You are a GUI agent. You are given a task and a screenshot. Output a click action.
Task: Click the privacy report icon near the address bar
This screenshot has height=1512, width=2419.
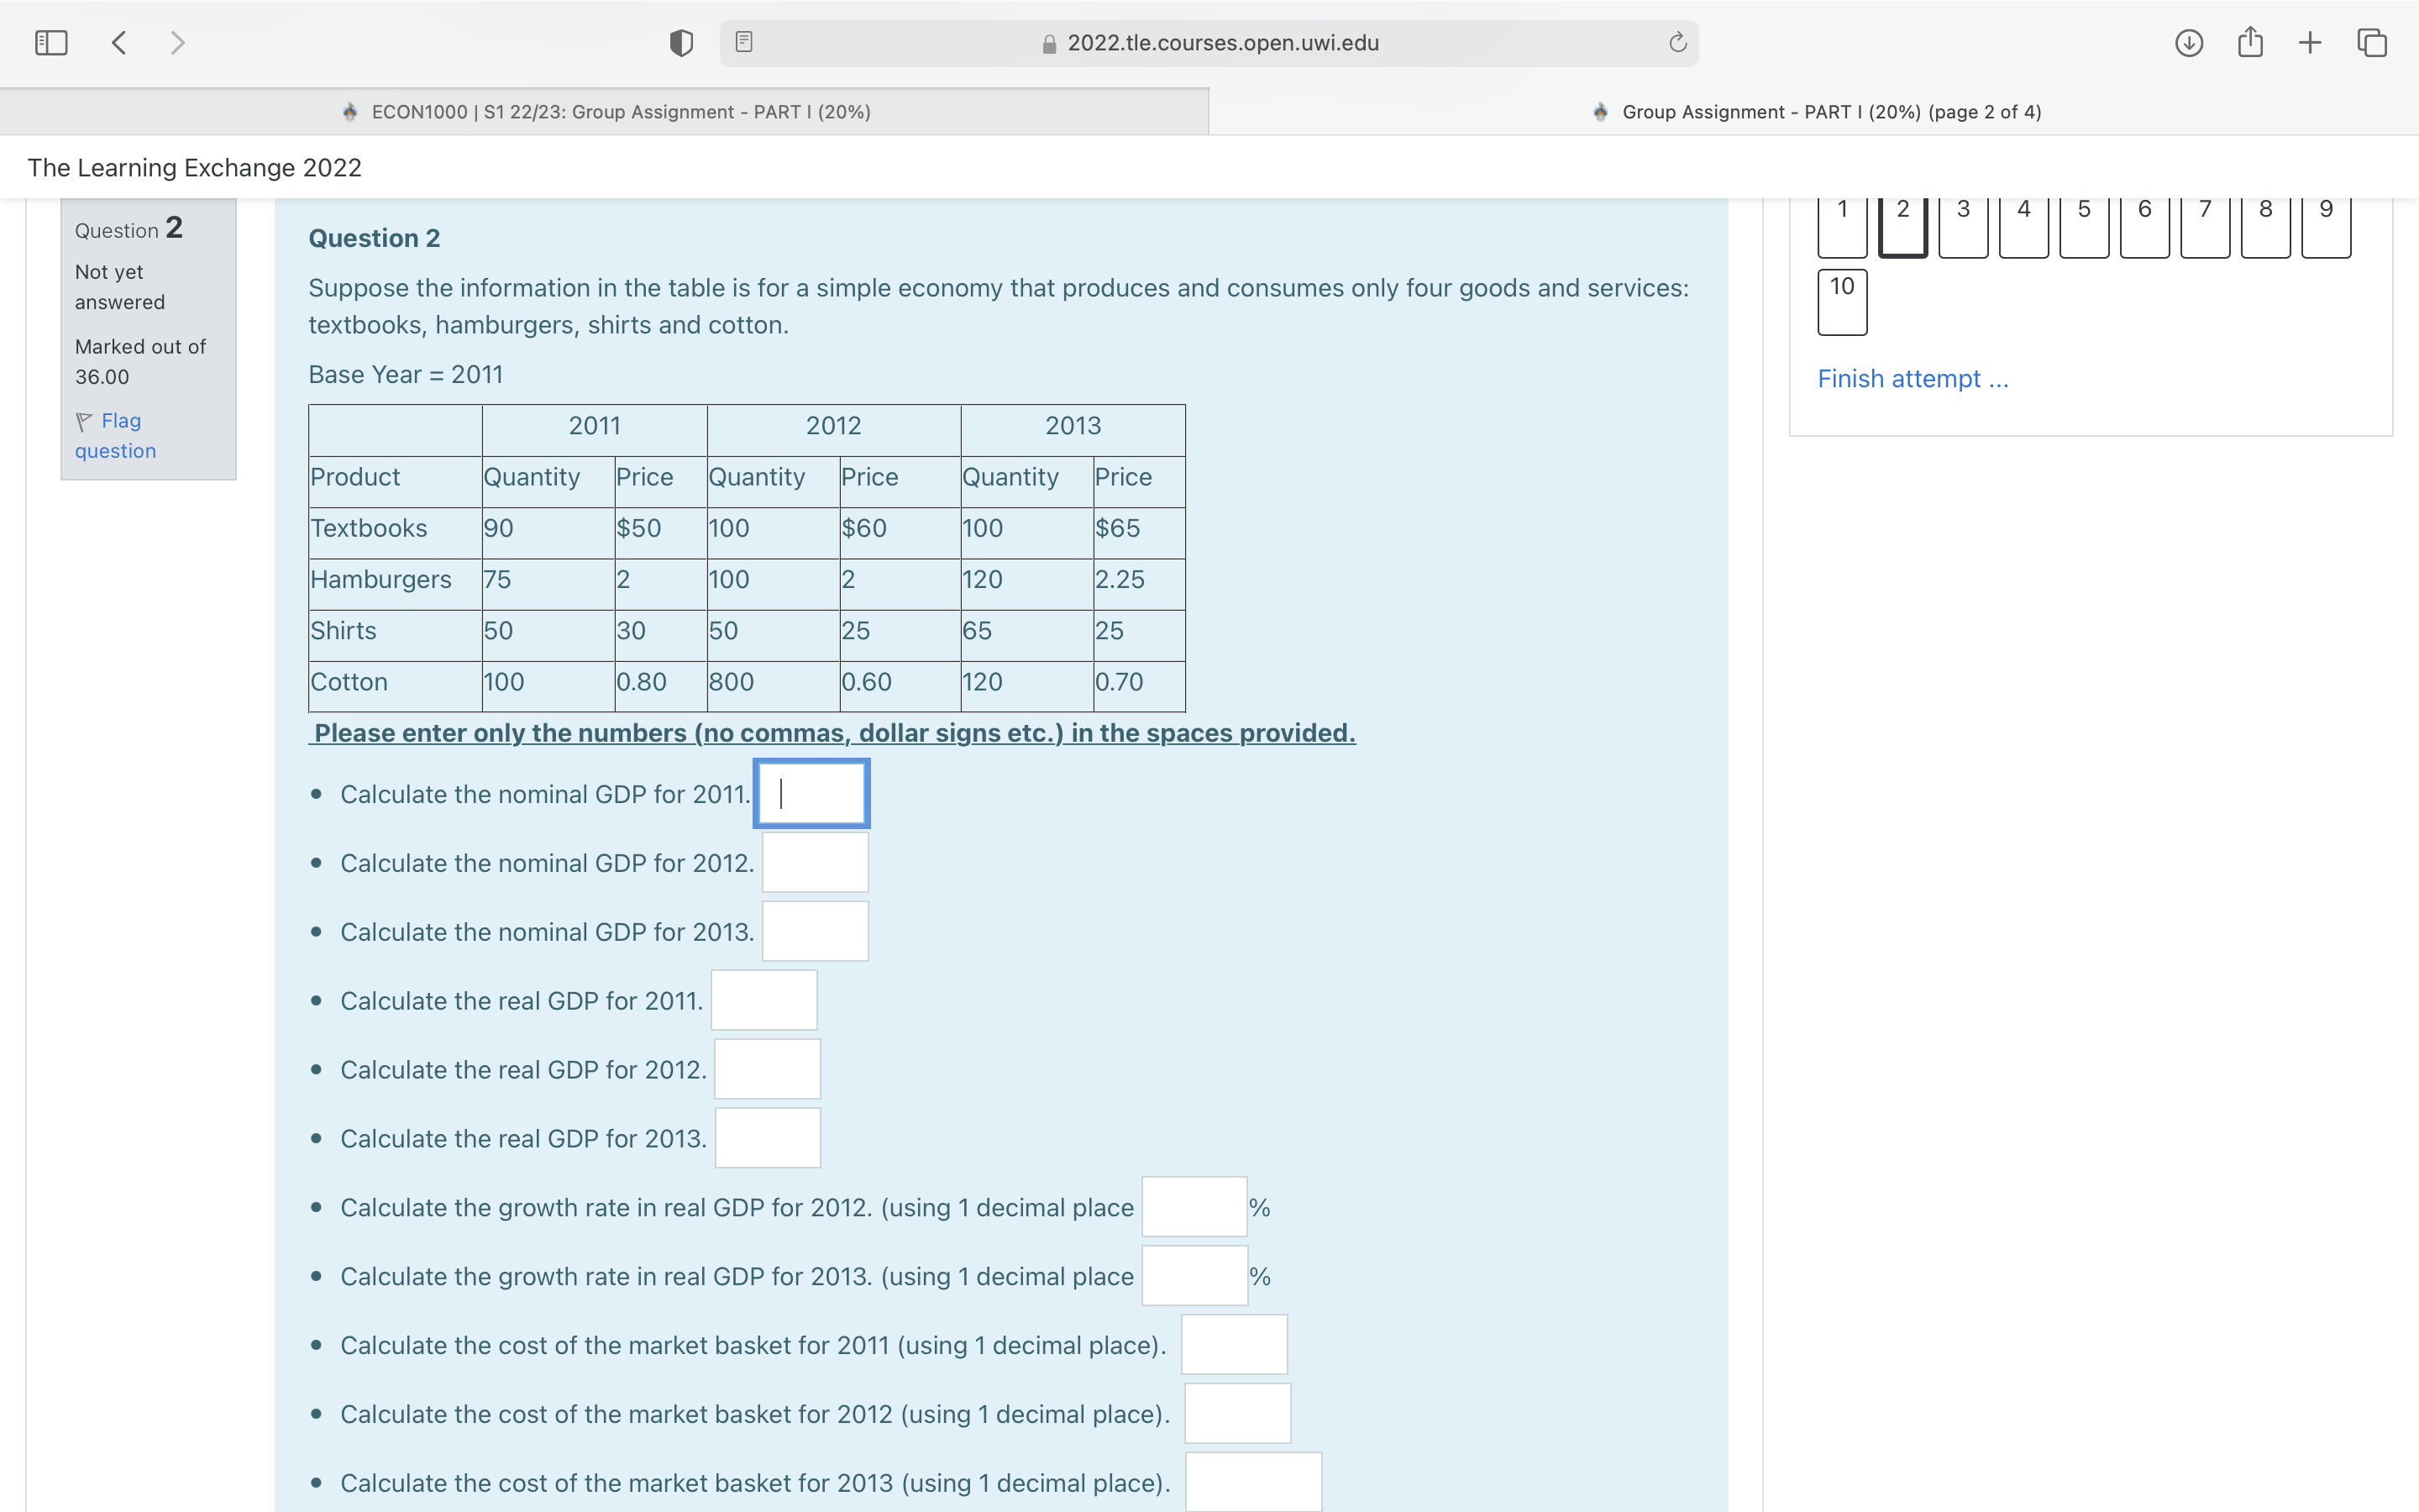pos(680,42)
